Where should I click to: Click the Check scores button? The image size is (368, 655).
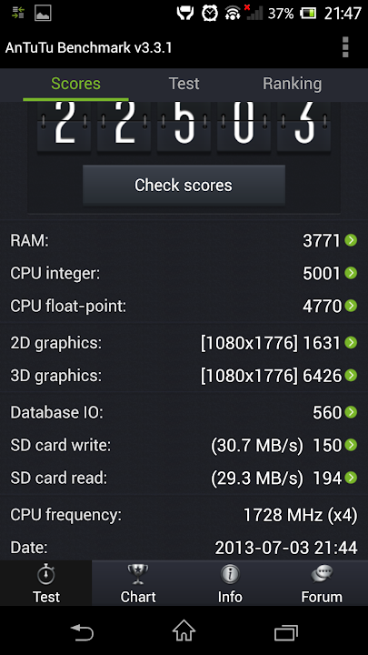pos(184,185)
